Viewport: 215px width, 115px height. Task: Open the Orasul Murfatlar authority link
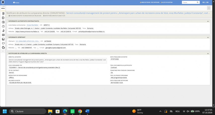pyautogui.click(x=32, y=25)
